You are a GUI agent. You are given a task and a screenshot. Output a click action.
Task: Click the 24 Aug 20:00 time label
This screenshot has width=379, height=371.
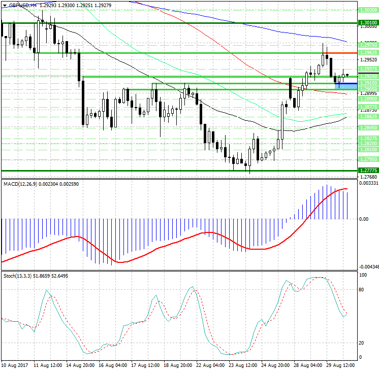tap(276, 364)
